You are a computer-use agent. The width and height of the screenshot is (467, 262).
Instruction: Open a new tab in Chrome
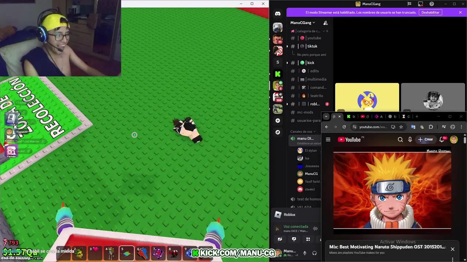(417, 116)
